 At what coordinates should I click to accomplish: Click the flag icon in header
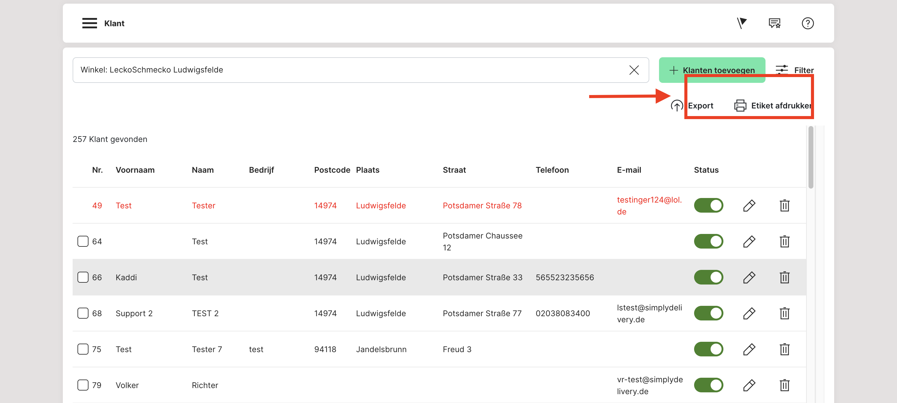tap(741, 23)
